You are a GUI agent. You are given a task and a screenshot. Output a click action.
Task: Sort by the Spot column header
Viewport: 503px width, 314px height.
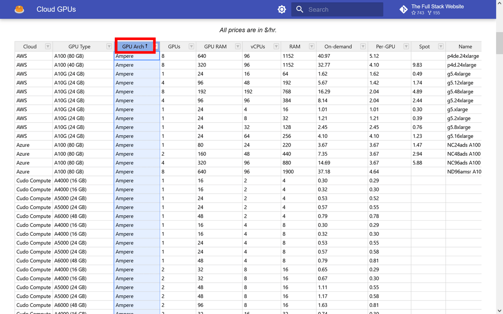tap(424, 46)
